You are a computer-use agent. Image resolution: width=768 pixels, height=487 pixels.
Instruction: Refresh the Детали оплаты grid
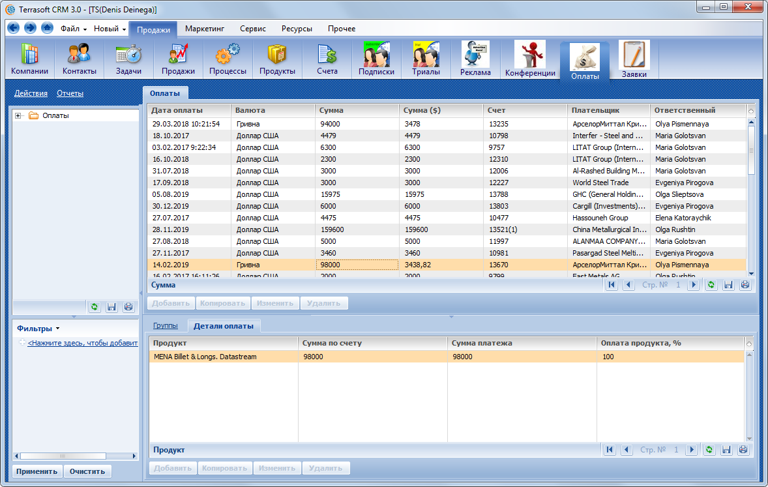point(709,450)
